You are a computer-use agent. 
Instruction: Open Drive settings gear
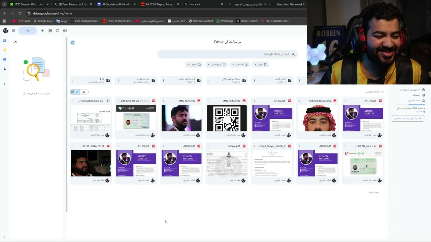coord(50,31)
